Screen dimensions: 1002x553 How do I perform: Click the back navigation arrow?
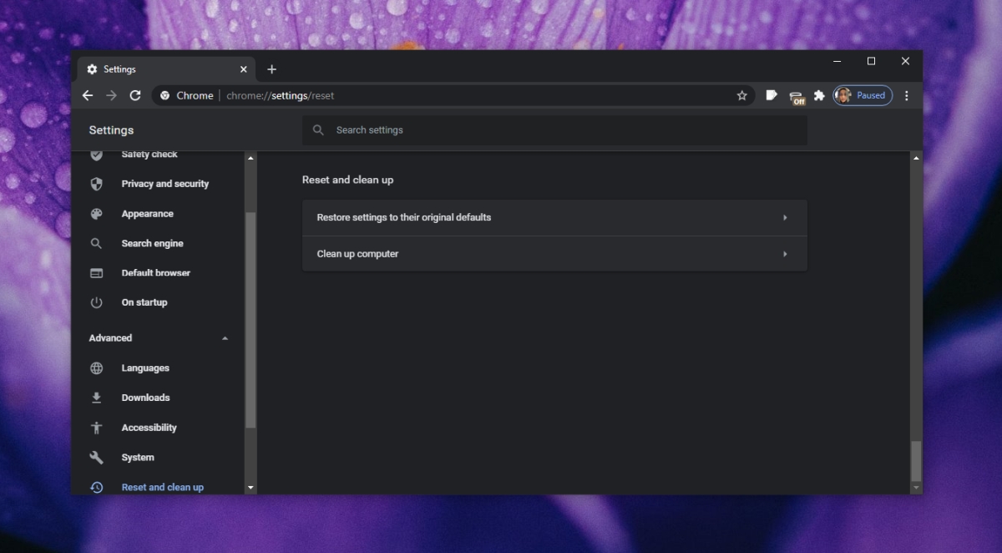click(88, 95)
